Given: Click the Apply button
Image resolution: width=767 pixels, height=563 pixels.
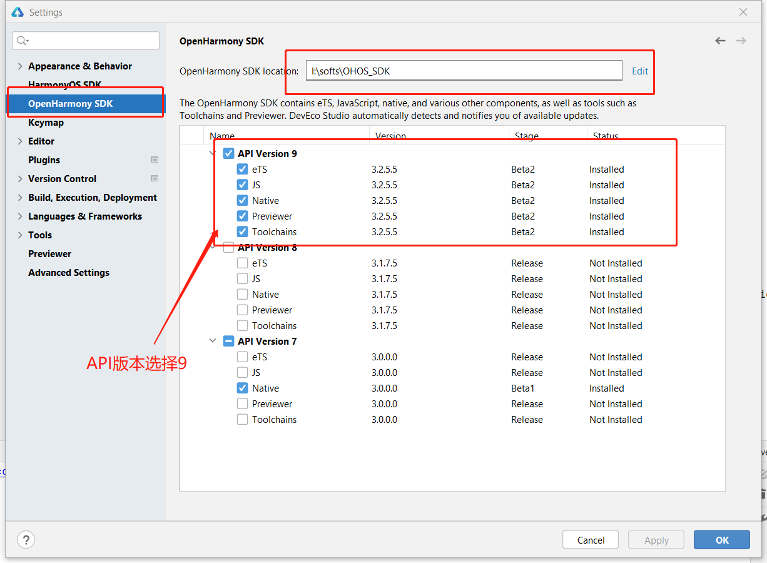Looking at the screenshot, I should [x=656, y=540].
